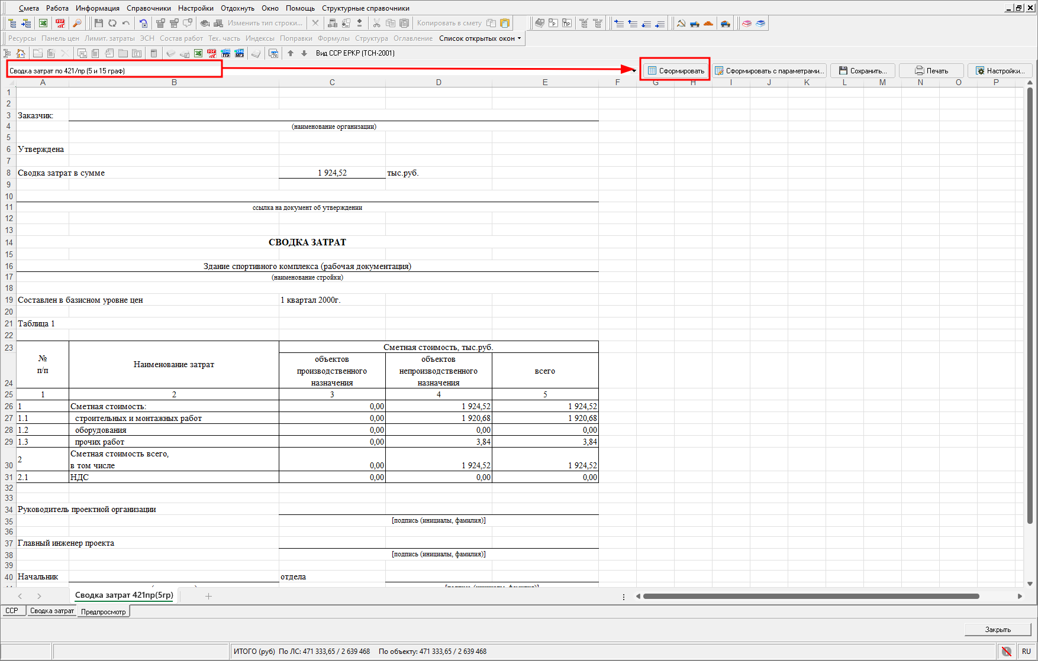Undo the last action
Image resolution: width=1038 pixels, height=661 pixels.
tap(126, 23)
